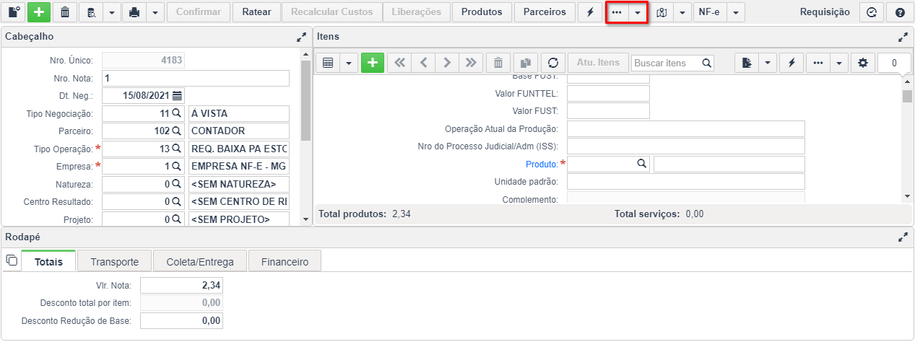Switch to the Transporte tab

click(x=114, y=262)
